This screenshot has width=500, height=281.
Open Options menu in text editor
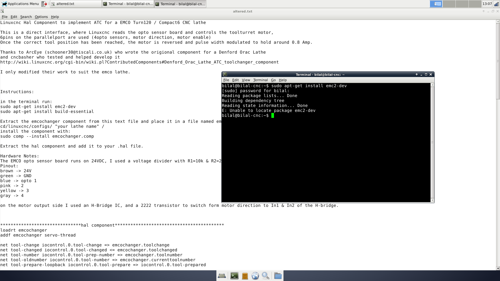click(x=41, y=17)
